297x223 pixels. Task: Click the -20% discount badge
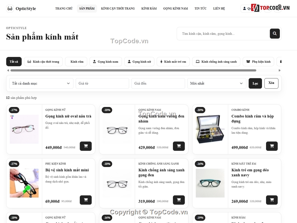(x=200, y=110)
